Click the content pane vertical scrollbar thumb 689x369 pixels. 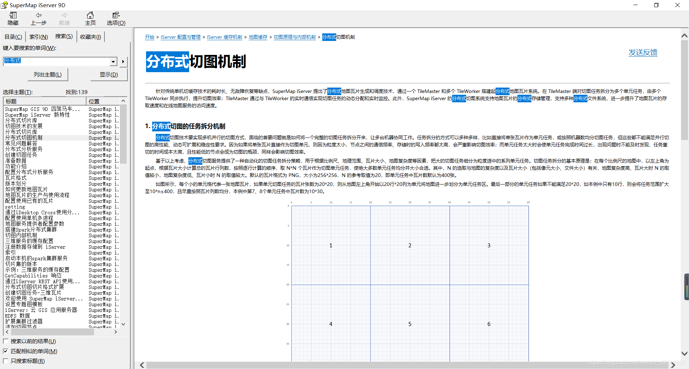684,90
